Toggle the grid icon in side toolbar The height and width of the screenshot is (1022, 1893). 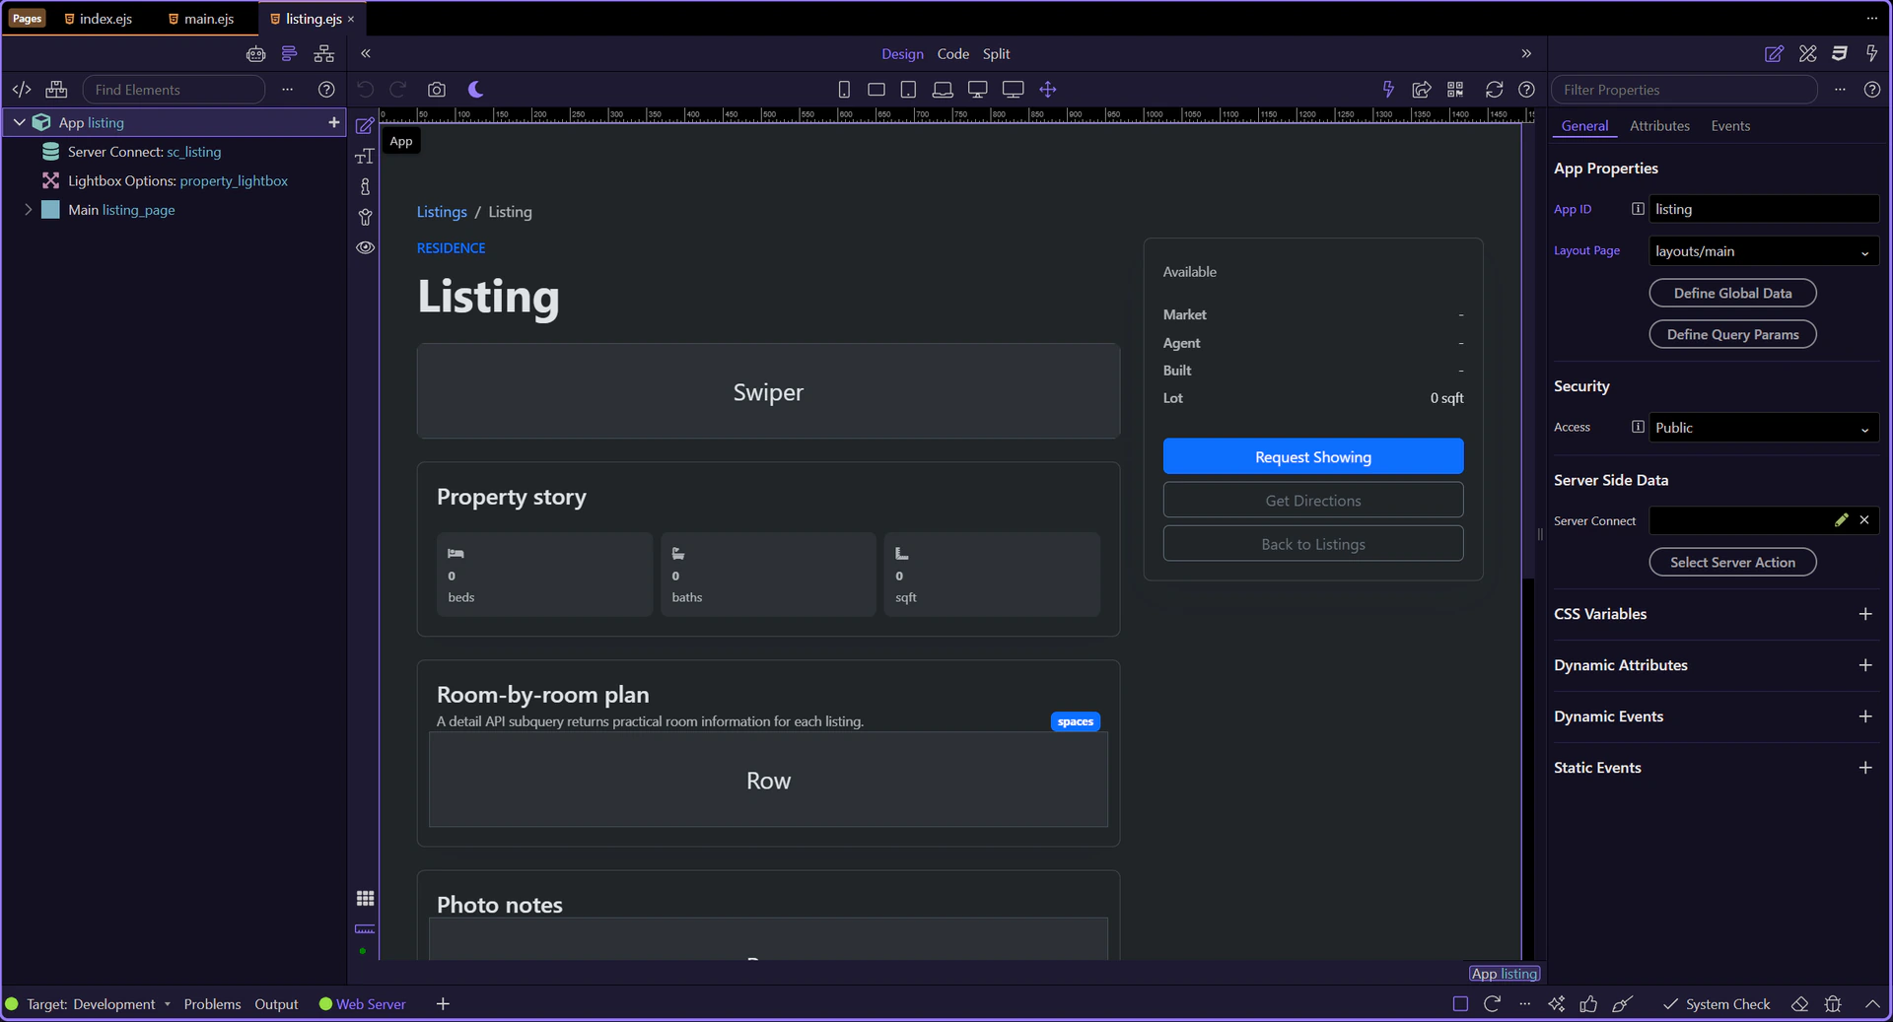tap(365, 898)
